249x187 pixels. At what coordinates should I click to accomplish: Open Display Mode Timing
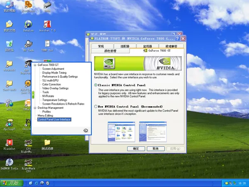(x=54, y=73)
